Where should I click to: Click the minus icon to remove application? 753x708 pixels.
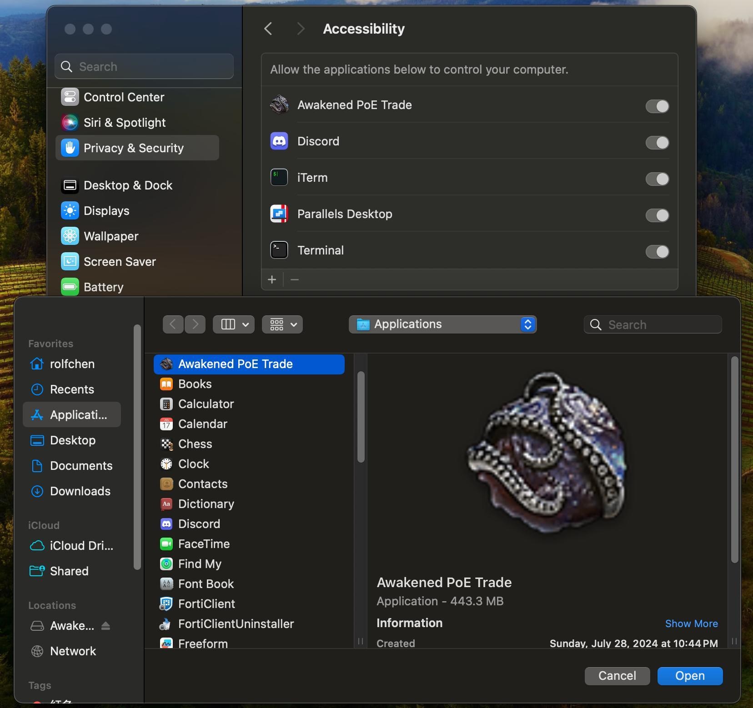pyautogui.click(x=295, y=279)
